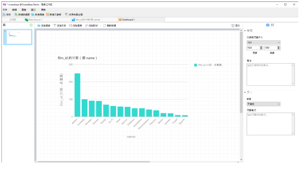Screen dimensions: 299x171
Task: Open the 帮助 menu
Action: click(x=43, y=10)
